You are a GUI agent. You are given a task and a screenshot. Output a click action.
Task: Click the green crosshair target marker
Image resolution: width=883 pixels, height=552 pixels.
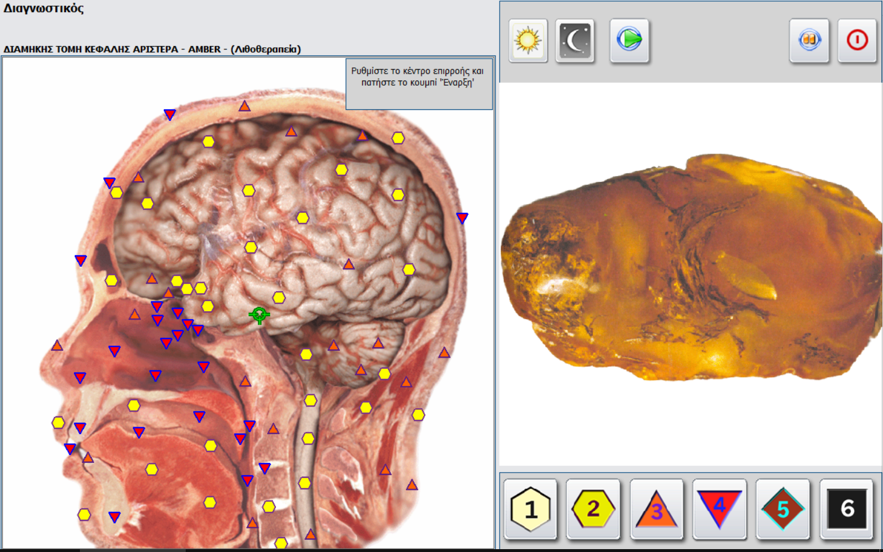[x=259, y=315]
